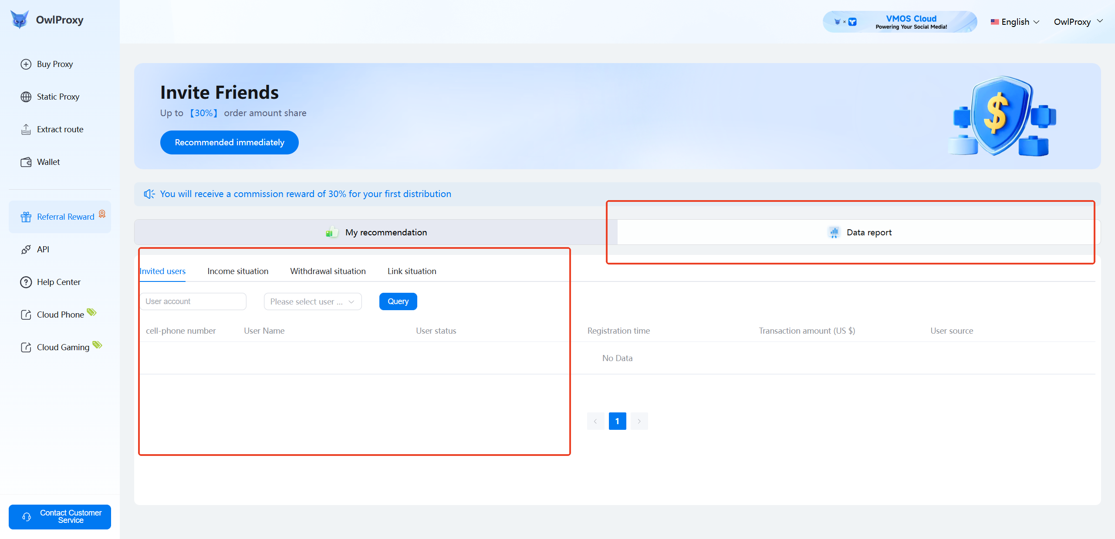Click the 'User status' column header
Viewport: 1115px width, 539px height.
pos(436,331)
